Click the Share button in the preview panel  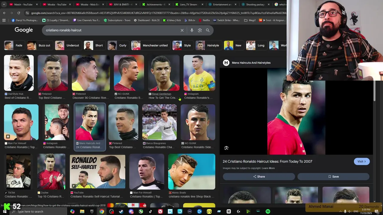pos(259,176)
